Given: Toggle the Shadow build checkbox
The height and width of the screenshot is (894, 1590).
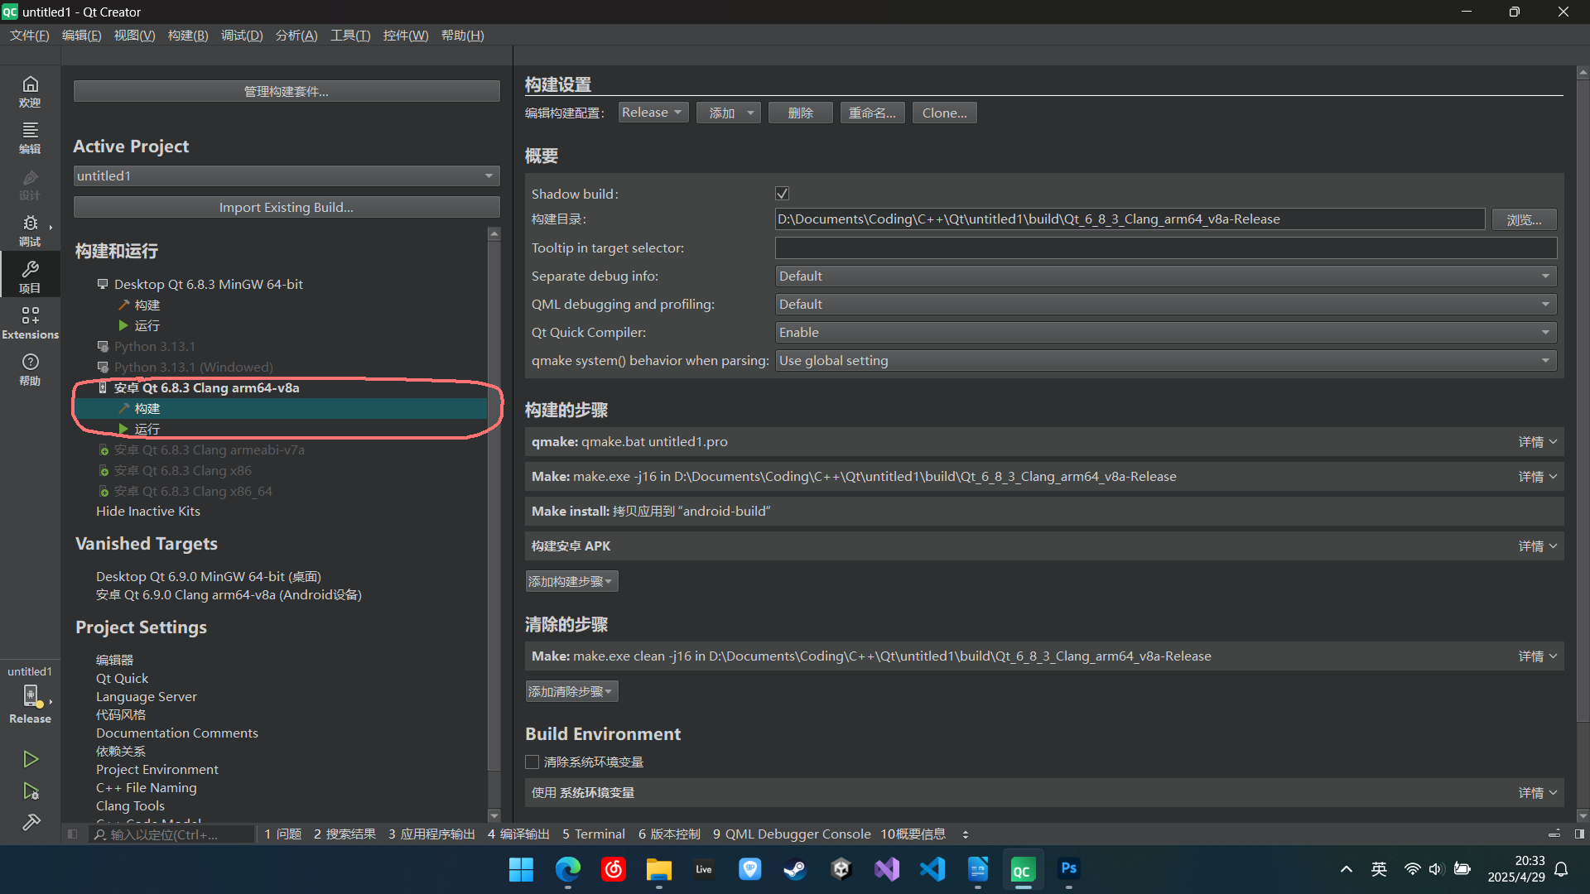Looking at the screenshot, I should click(x=782, y=194).
